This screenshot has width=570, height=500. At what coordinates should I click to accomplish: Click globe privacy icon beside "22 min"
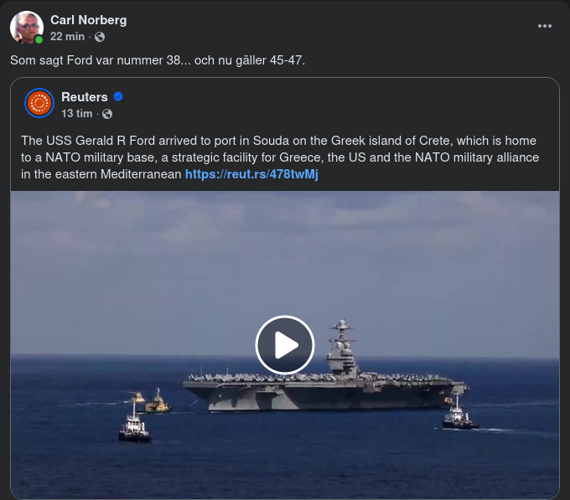[100, 37]
